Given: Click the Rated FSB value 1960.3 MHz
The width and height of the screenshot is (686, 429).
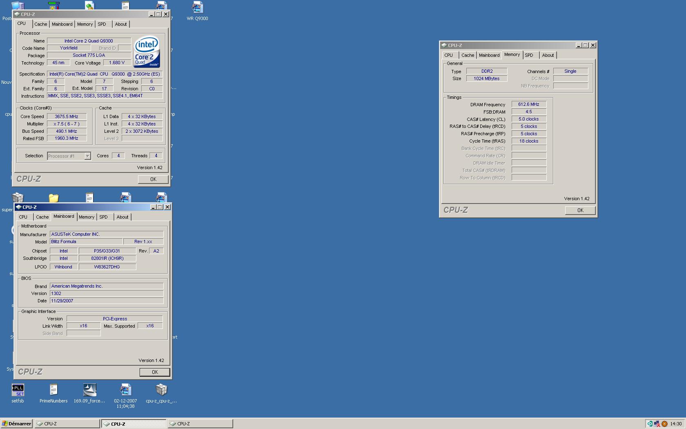Looking at the screenshot, I should (67, 139).
